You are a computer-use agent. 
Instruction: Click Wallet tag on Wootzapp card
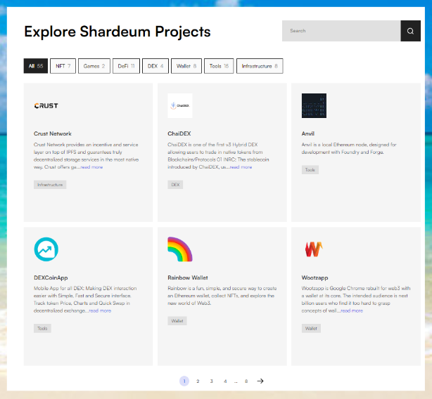coord(311,328)
